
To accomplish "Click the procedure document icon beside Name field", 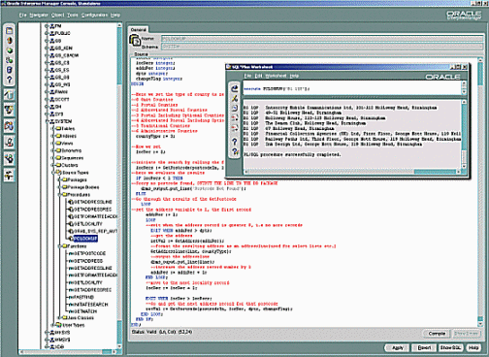I will pyautogui.click(x=135, y=41).
